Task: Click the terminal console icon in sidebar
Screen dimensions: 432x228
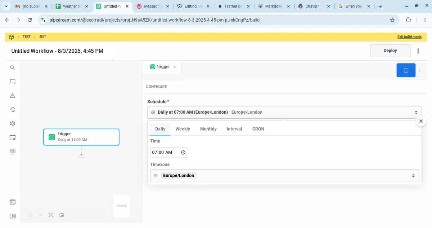Action: [13, 202]
